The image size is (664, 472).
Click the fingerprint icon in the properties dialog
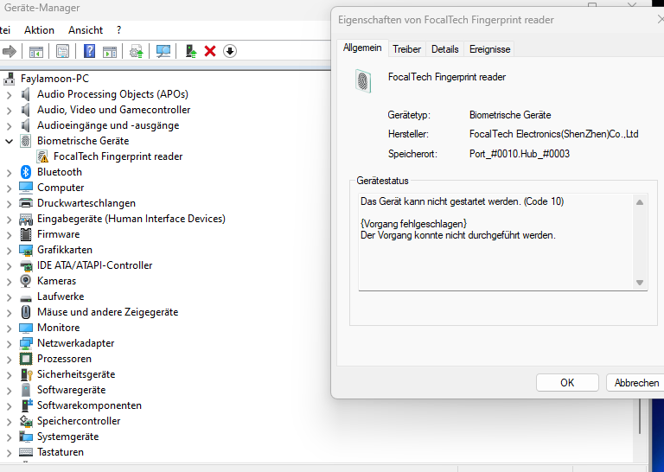(x=363, y=81)
